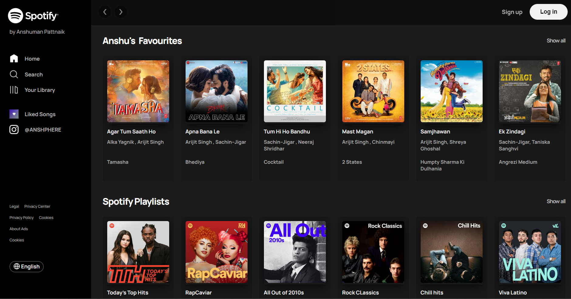Screen dimensions: 571x299
Task: Open the RapCaviar playlist cover
Action: pos(217,252)
